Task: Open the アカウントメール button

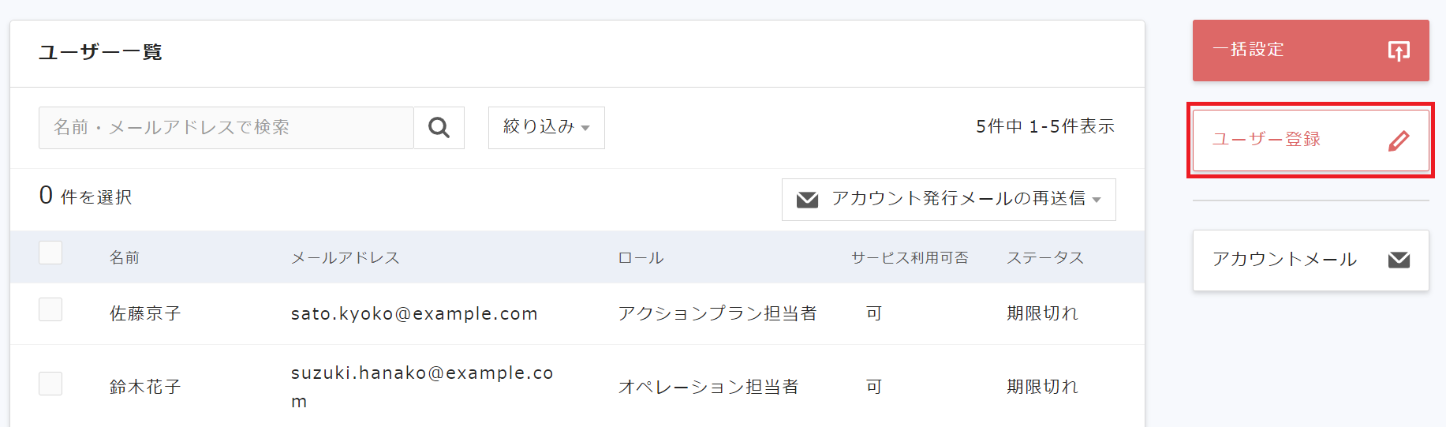Action: (x=1311, y=260)
